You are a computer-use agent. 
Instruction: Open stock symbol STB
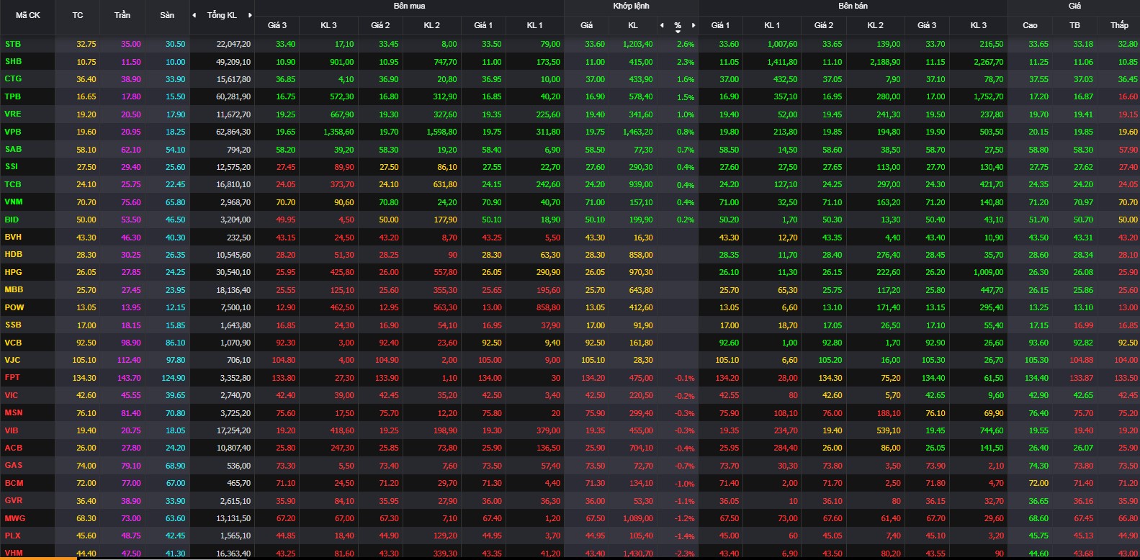click(13, 44)
